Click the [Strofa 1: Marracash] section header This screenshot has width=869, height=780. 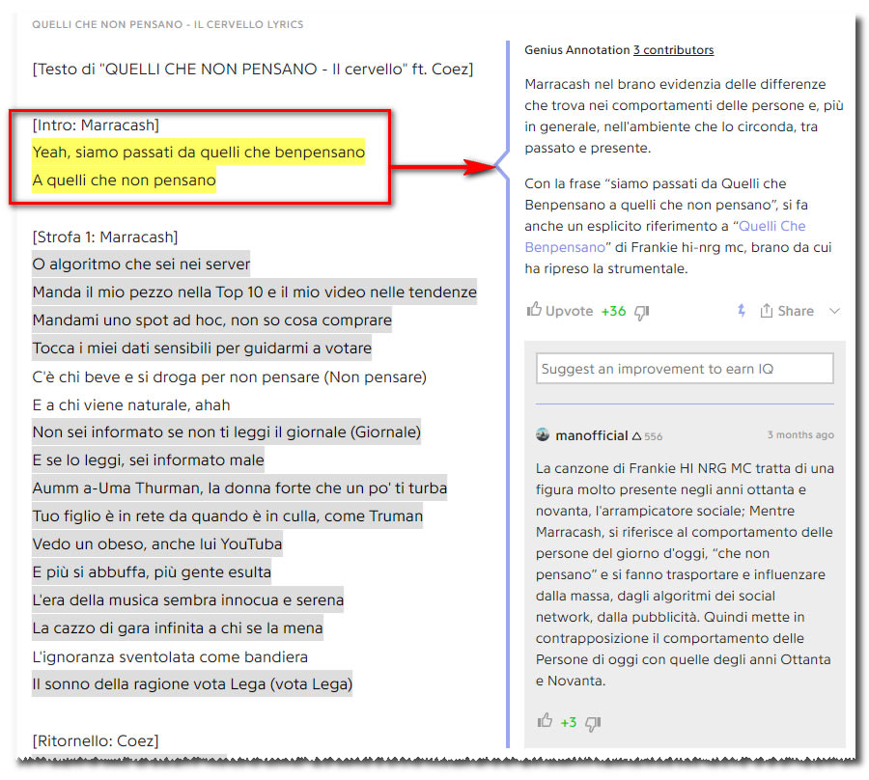pyautogui.click(x=104, y=237)
